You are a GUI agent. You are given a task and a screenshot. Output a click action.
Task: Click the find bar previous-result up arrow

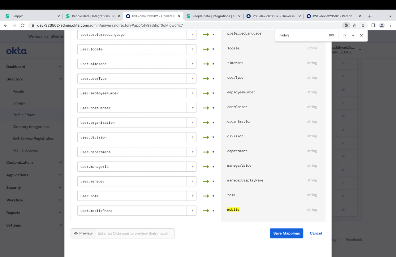[x=344, y=35]
